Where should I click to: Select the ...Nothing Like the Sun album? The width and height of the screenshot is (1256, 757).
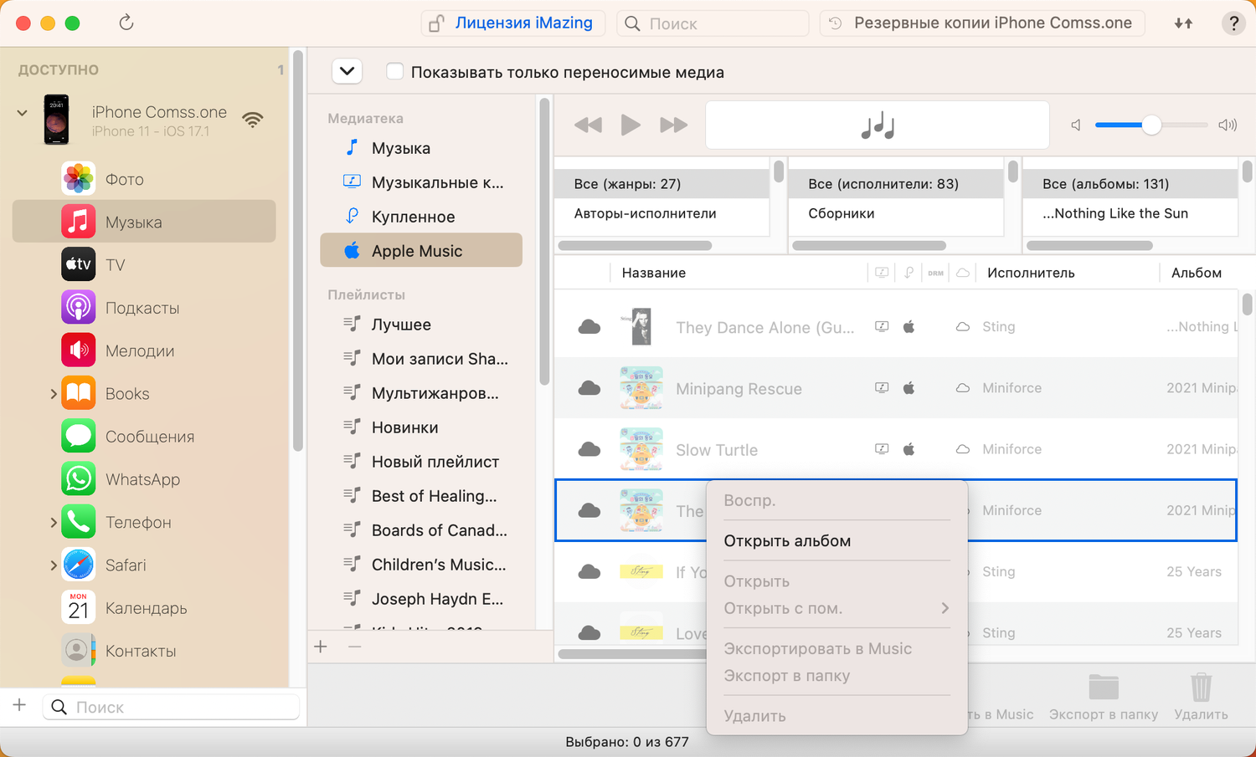1130,213
